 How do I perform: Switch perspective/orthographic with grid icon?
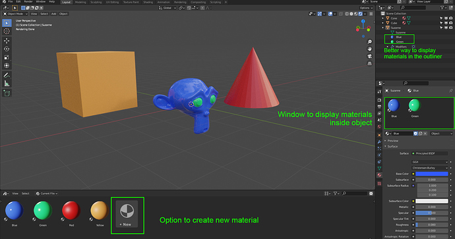[x=369, y=63]
